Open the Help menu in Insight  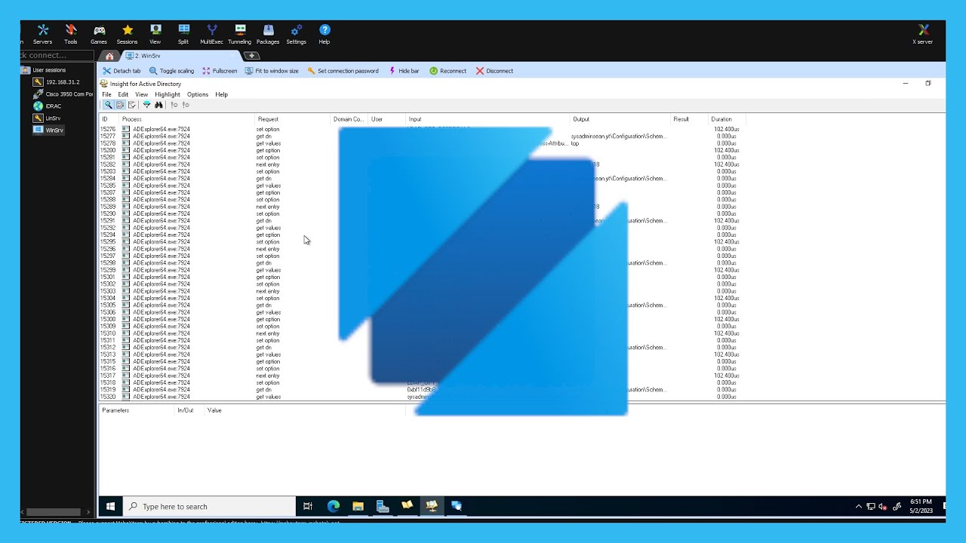click(221, 94)
